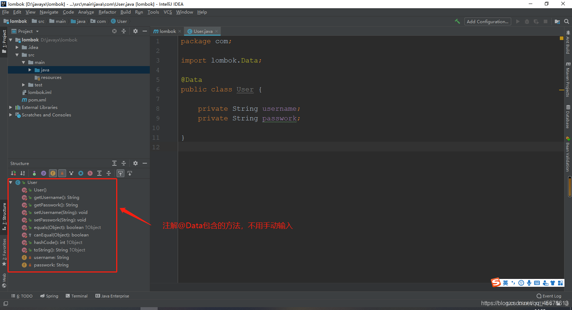Image resolution: width=572 pixels, height=310 pixels.
Task: Open the TODO tool window
Action: pyautogui.click(x=22, y=296)
